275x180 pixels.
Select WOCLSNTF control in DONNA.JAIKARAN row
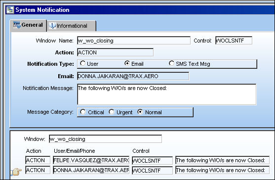tap(152, 170)
